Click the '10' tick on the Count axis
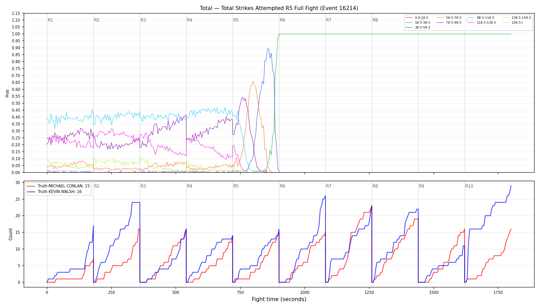Viewport: 540px width, 308px height. (18, 249)
